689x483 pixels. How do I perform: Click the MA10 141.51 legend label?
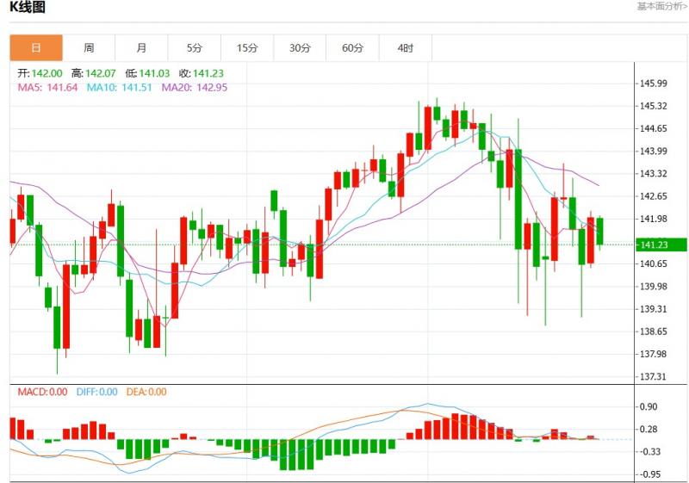point(117,87)
